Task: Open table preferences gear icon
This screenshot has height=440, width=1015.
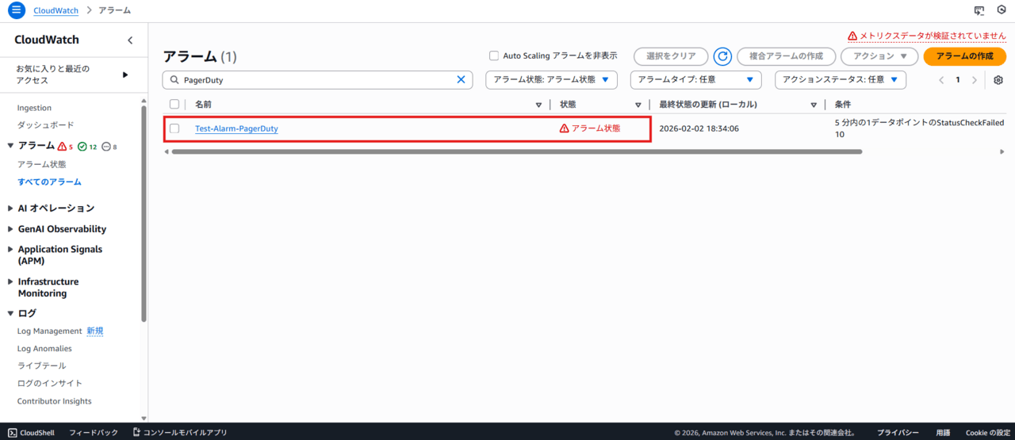Action: coord(998,80)
